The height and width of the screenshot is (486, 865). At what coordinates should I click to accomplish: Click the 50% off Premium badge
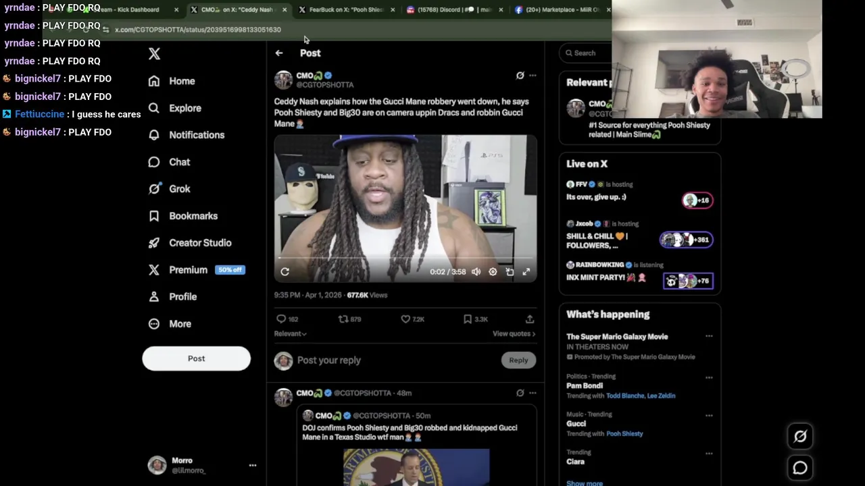[x=230, y=270]
